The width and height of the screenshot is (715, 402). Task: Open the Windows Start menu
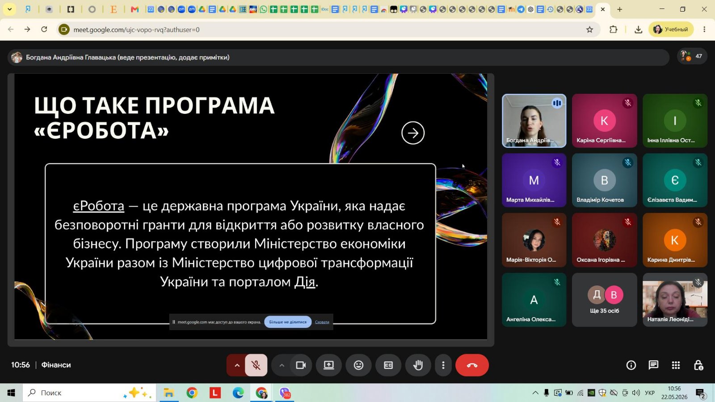[x=11, y=393]
